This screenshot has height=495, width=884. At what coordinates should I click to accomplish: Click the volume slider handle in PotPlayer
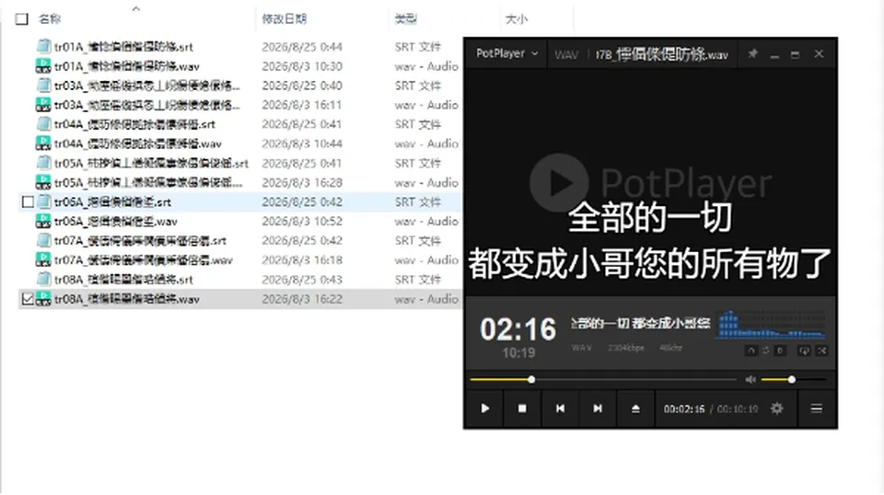click(792, 380)
